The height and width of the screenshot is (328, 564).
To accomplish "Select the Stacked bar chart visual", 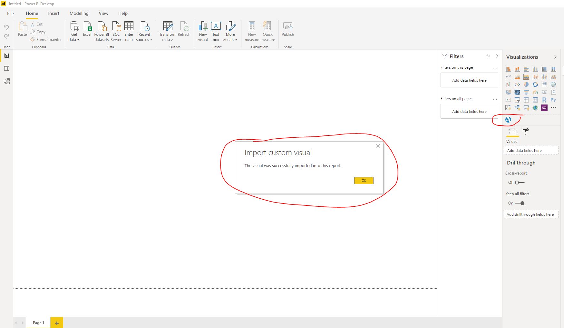I will pyautogui.click(x=508, y=69).
